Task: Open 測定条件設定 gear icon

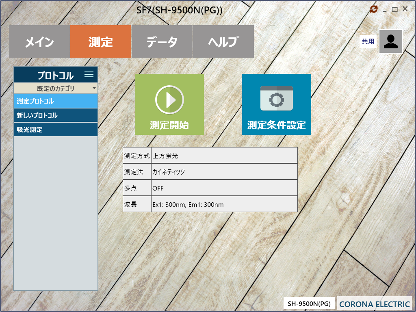Action: click(276, 99)
